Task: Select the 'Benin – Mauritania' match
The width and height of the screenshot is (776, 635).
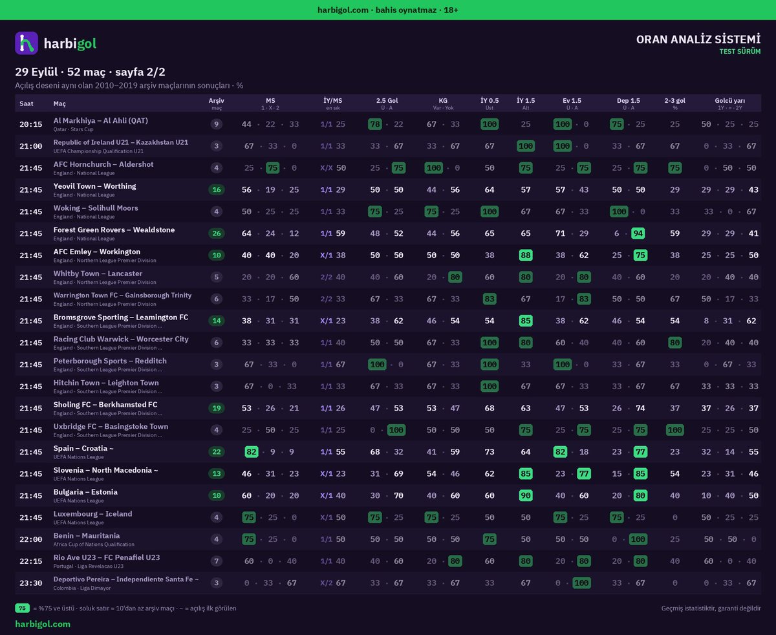Action: point(87,535)
